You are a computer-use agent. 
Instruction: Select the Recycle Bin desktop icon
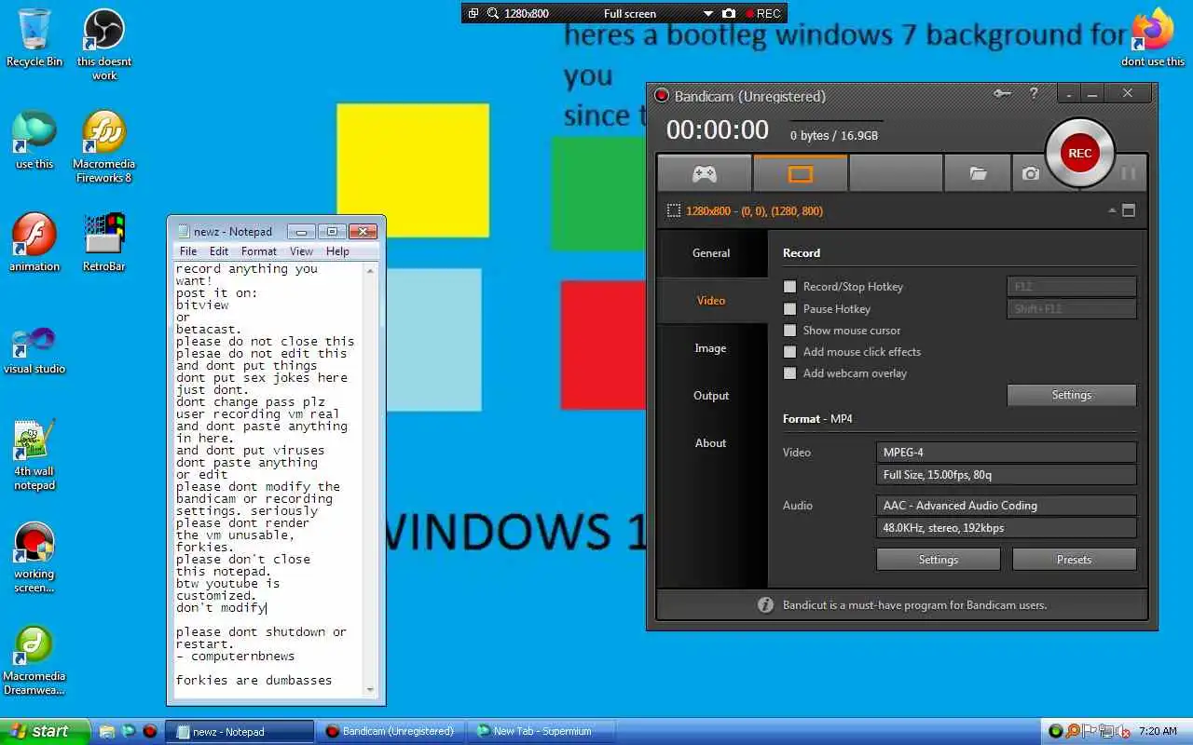(x=34, y=38)
